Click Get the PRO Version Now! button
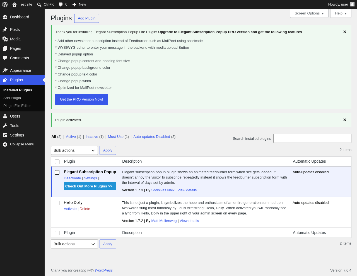357x276 pixels. click(x=81, y=99)
